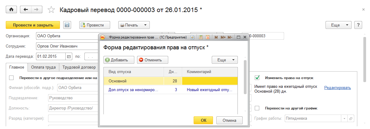Click Добавить in the dialog
The width and height of the screenshot is (370, 129).
pyautogui.click(x=119, y=60)
